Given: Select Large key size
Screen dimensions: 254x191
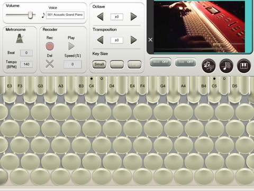Looking at the screenshot, I should tap(134, 64).
